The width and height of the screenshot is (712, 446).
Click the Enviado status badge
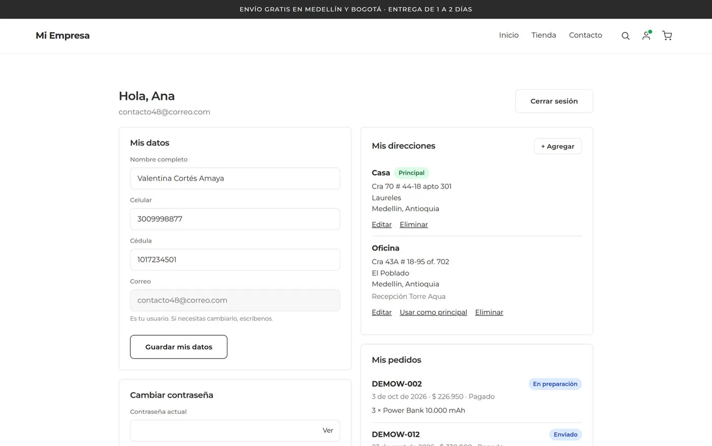[x=565, y=434]
